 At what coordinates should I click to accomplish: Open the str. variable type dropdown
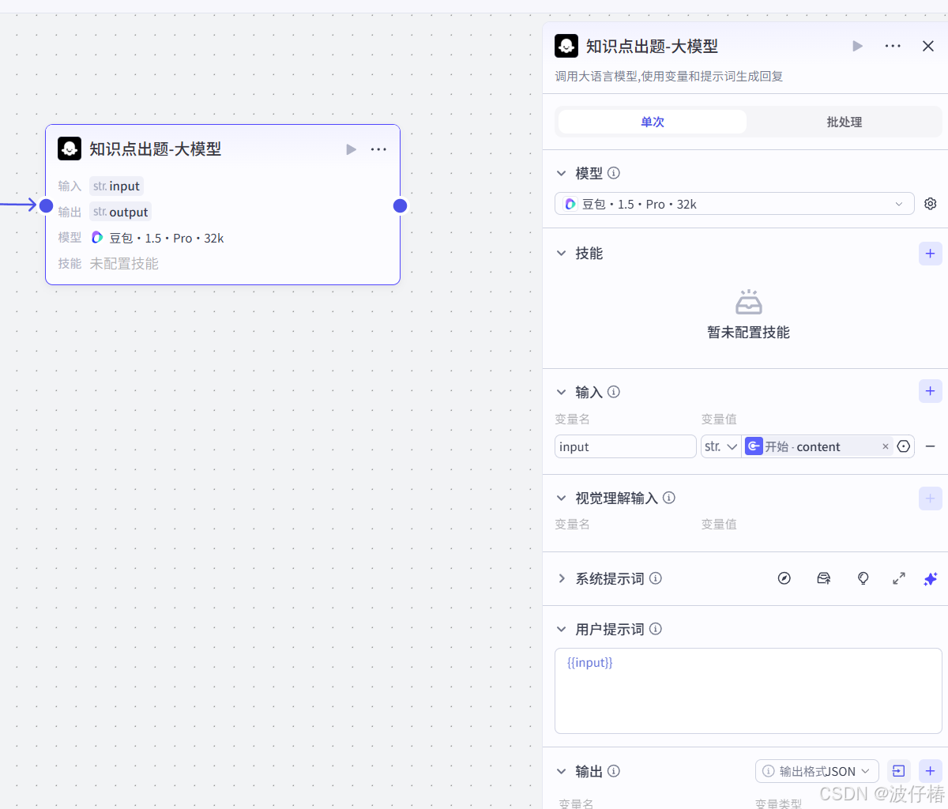[x=720, y=446]
